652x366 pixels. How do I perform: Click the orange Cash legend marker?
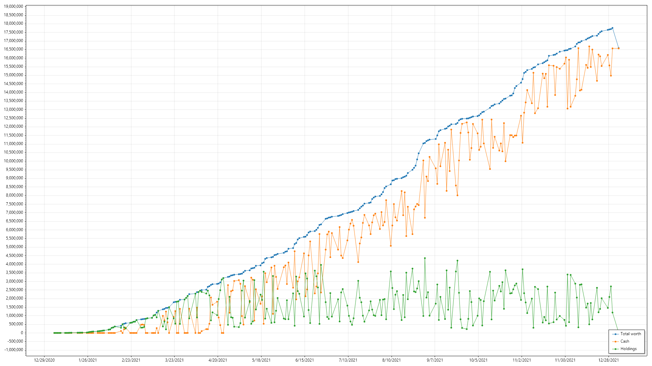(615, 342)
